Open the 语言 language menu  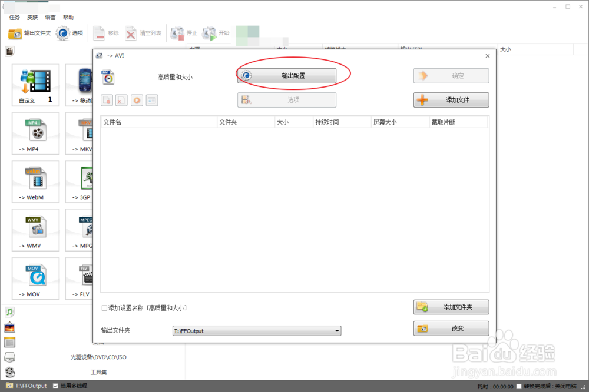point(50,18)
